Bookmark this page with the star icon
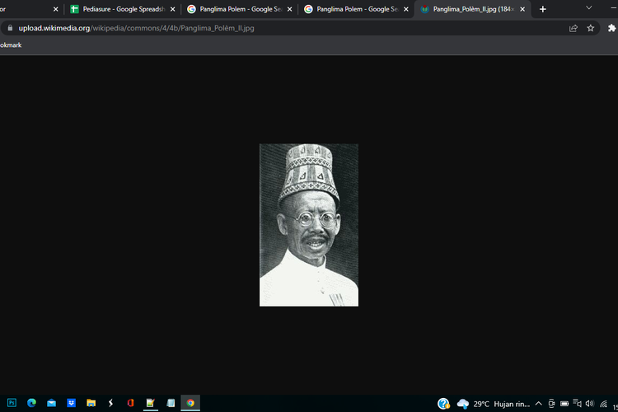 591,28
